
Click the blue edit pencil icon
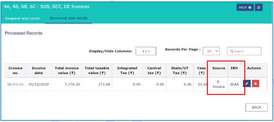point(247,84)
